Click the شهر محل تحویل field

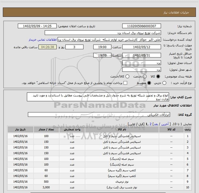tap(142, 69)
